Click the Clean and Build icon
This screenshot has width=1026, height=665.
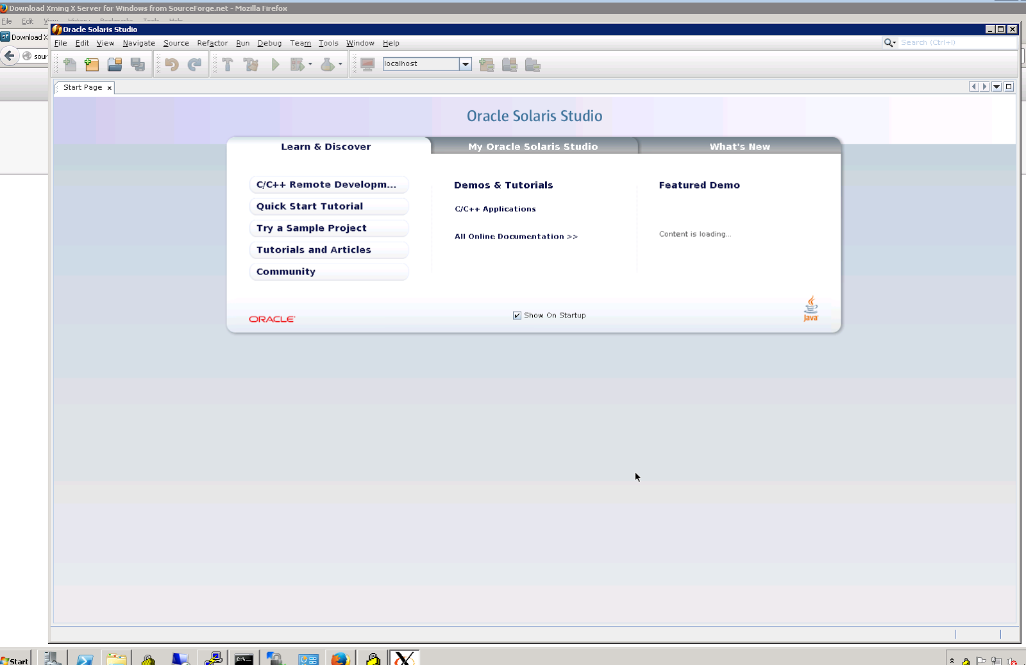[251, 64]
